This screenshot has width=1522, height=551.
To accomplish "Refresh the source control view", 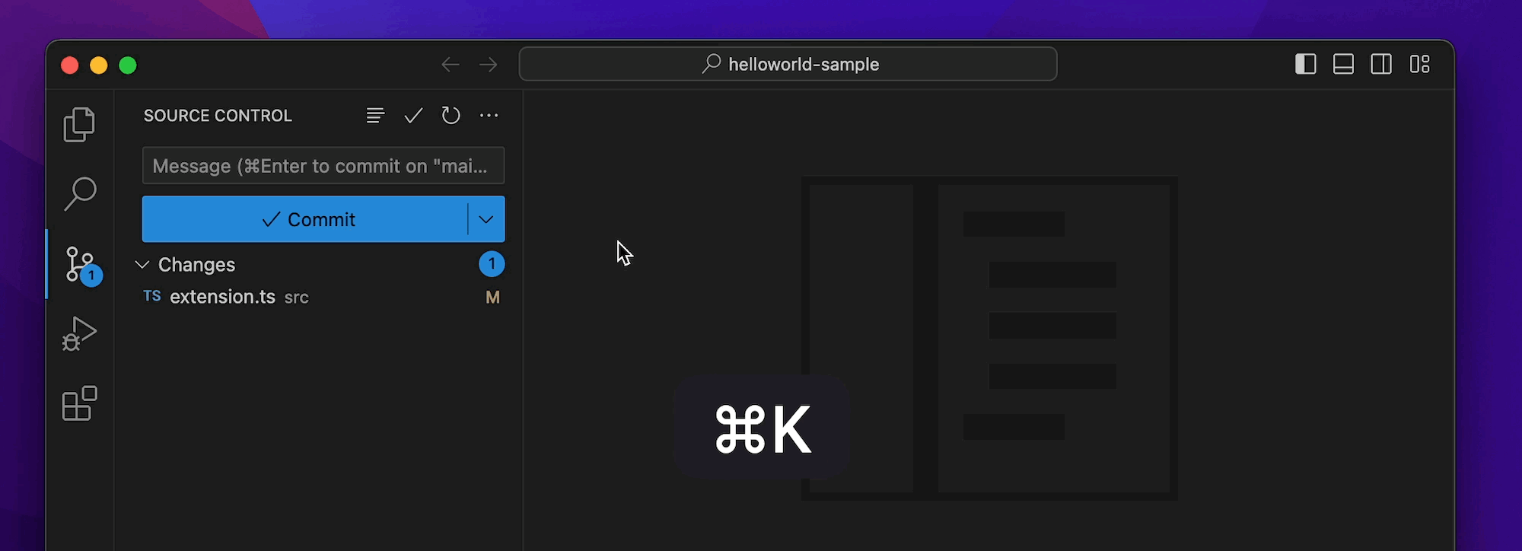I will pyautogui.click(x=451, y=116).
